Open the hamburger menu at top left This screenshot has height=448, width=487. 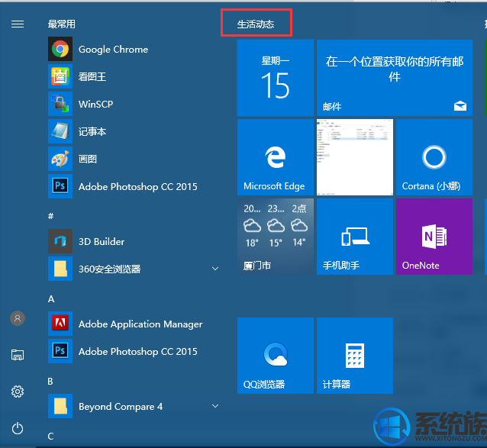(x=18, y=24)
